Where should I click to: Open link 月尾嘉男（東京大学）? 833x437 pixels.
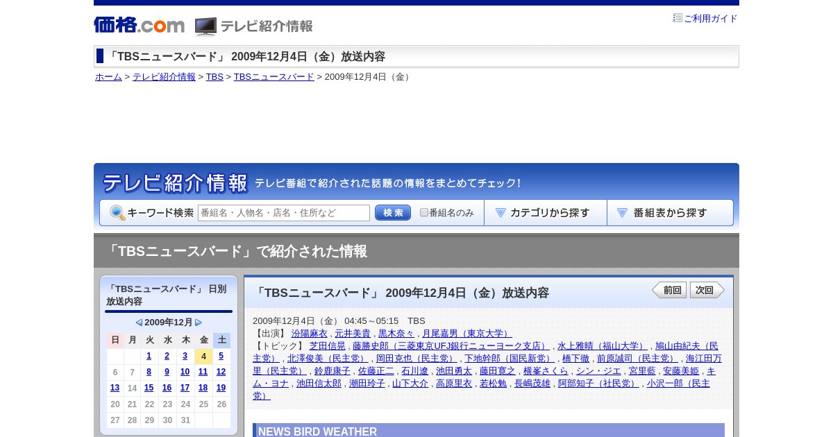[x=467, y=334]
